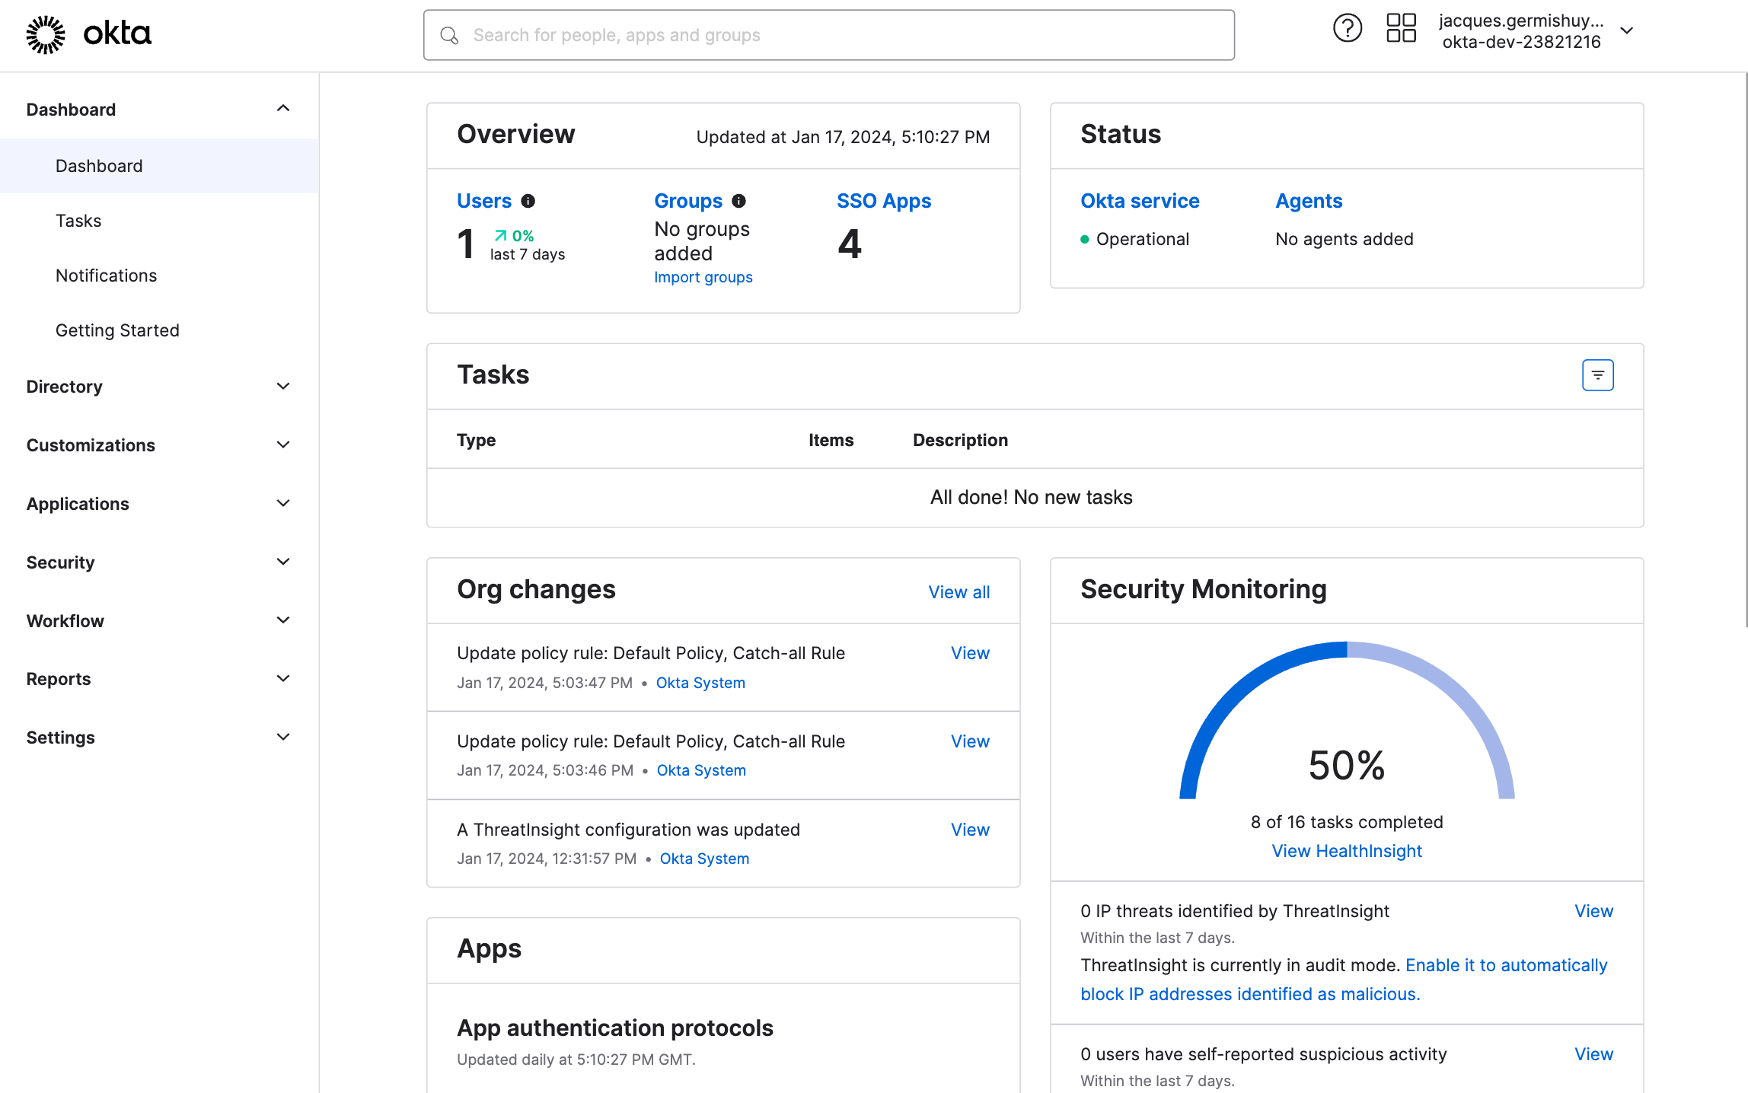Expand the Security sidebar section
This screenshot has width=1748, height=1093.
[x=283, y=562]
